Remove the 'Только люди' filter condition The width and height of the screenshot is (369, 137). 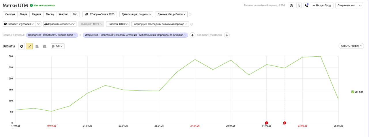(75, 35)
